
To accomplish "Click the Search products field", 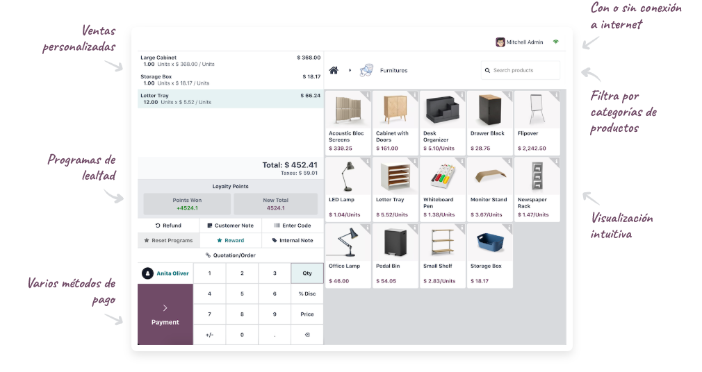I will coord(521,70).
